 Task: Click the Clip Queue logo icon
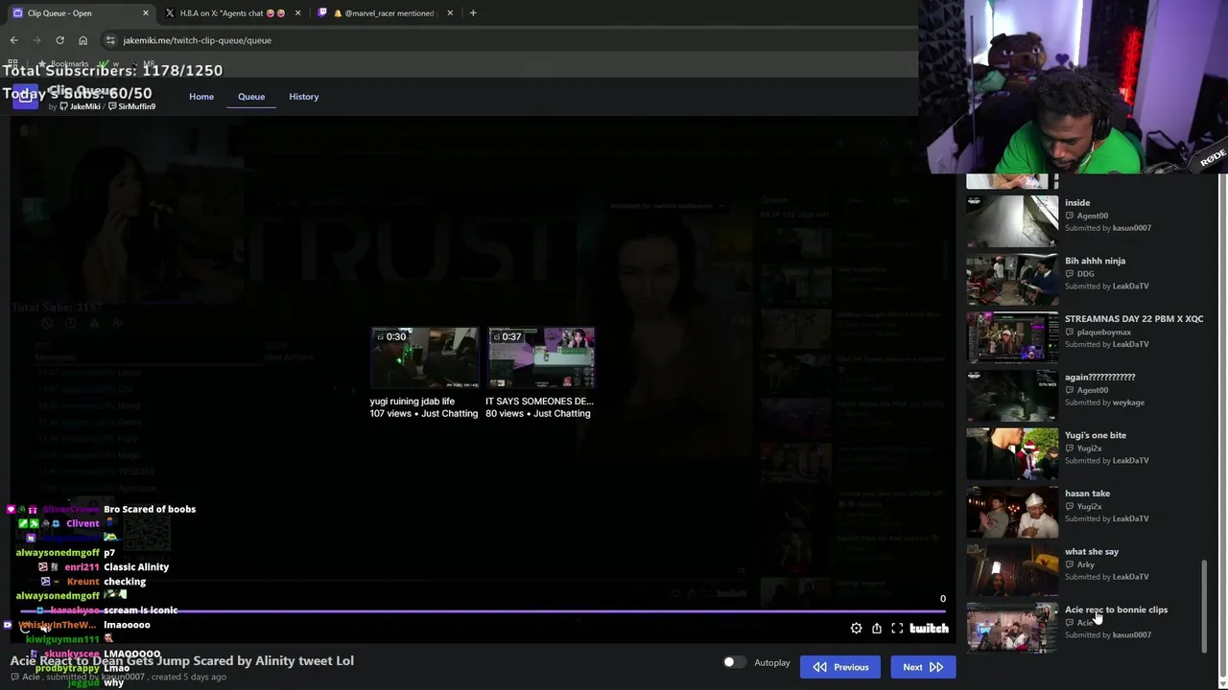tap(24, 97)
